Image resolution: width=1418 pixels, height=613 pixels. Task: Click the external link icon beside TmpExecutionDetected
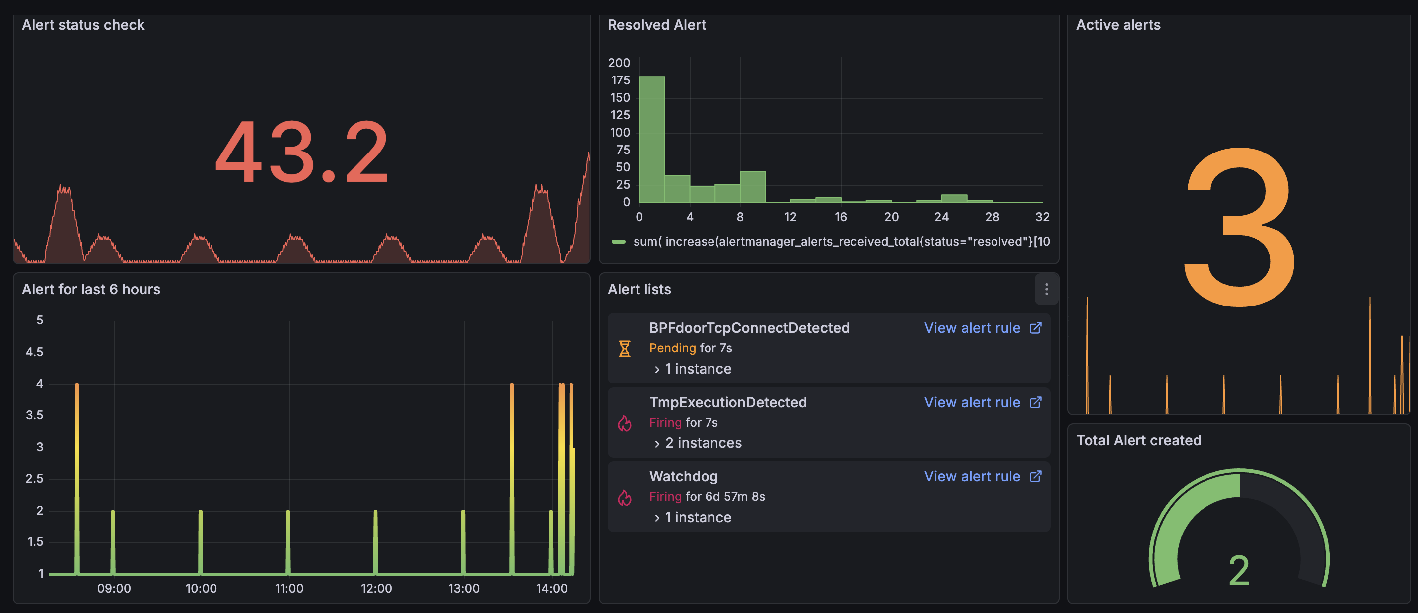coord(1035,402)
